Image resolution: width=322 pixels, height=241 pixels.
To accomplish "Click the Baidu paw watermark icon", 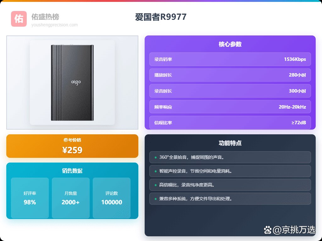I will click(268, 230).
